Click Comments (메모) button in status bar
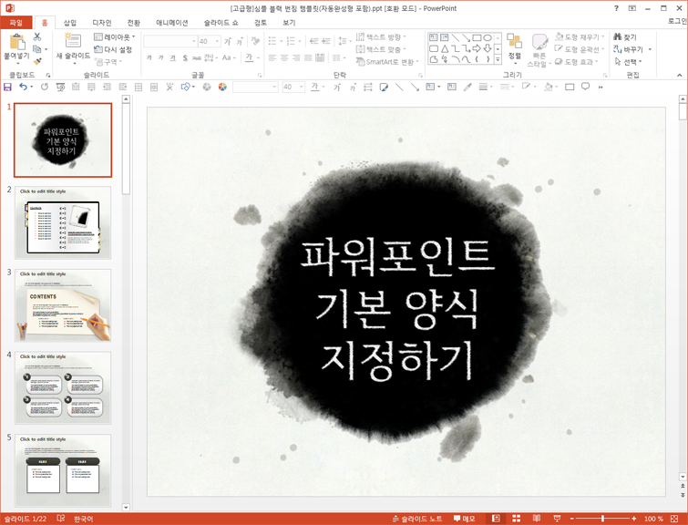Viewport: 688px width, 525px height. point(464,519)
